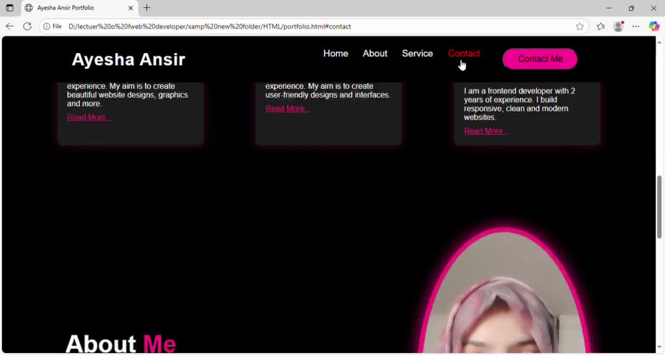Screen dimensions: 665x355
Task: Click the scrollbar up arrow
Action: click(x=660, y=42)
